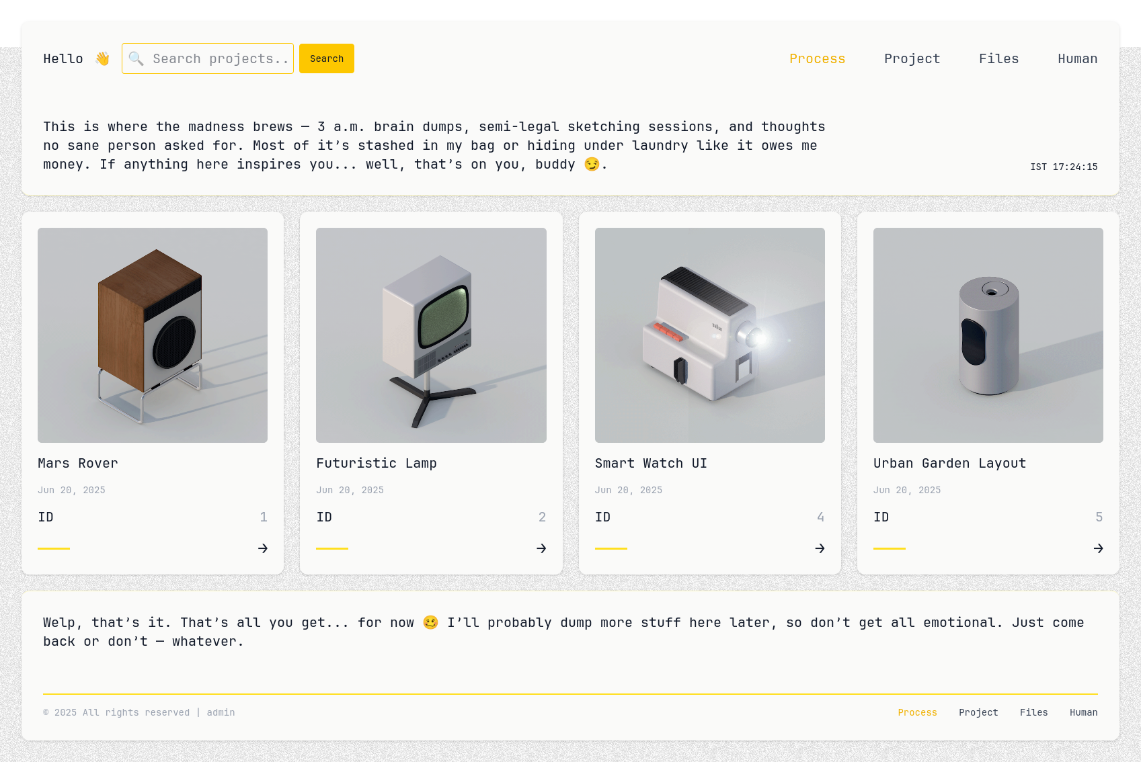Open the footer Project link
1141x762 pixels.
(978, 712)
